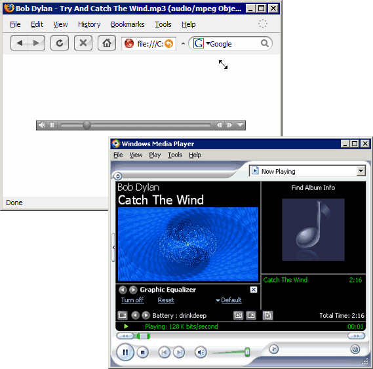
Task: Skip to next track in Media Player
Action: (179, 353)
